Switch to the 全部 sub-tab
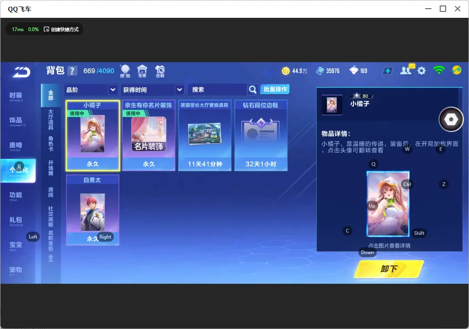 tap(51, 96)
